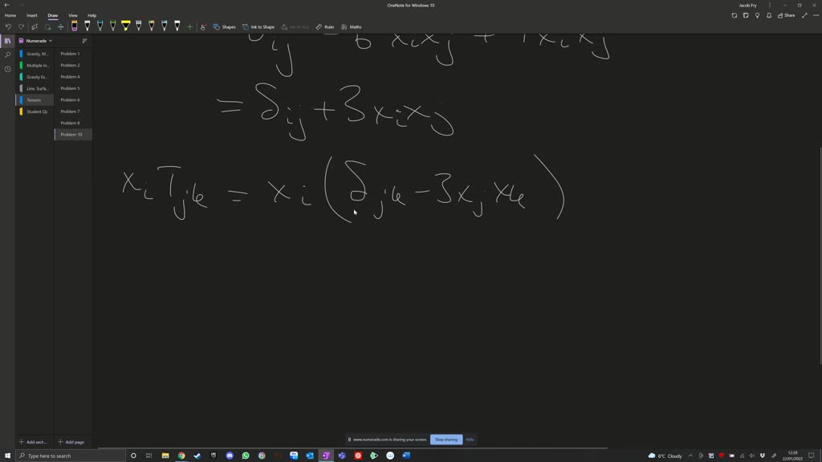The height and width of the screenshot is (462, 822).
Task: Select the eraser tool
Action: click(60, 26)
